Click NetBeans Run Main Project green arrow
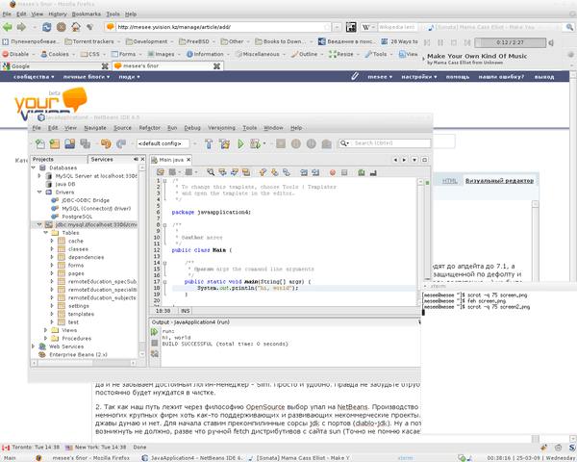Viewport: 577px width, 462px height. (240, 143)
